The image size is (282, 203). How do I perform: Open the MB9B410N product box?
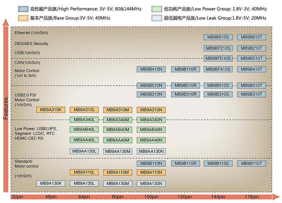(151, 69)
